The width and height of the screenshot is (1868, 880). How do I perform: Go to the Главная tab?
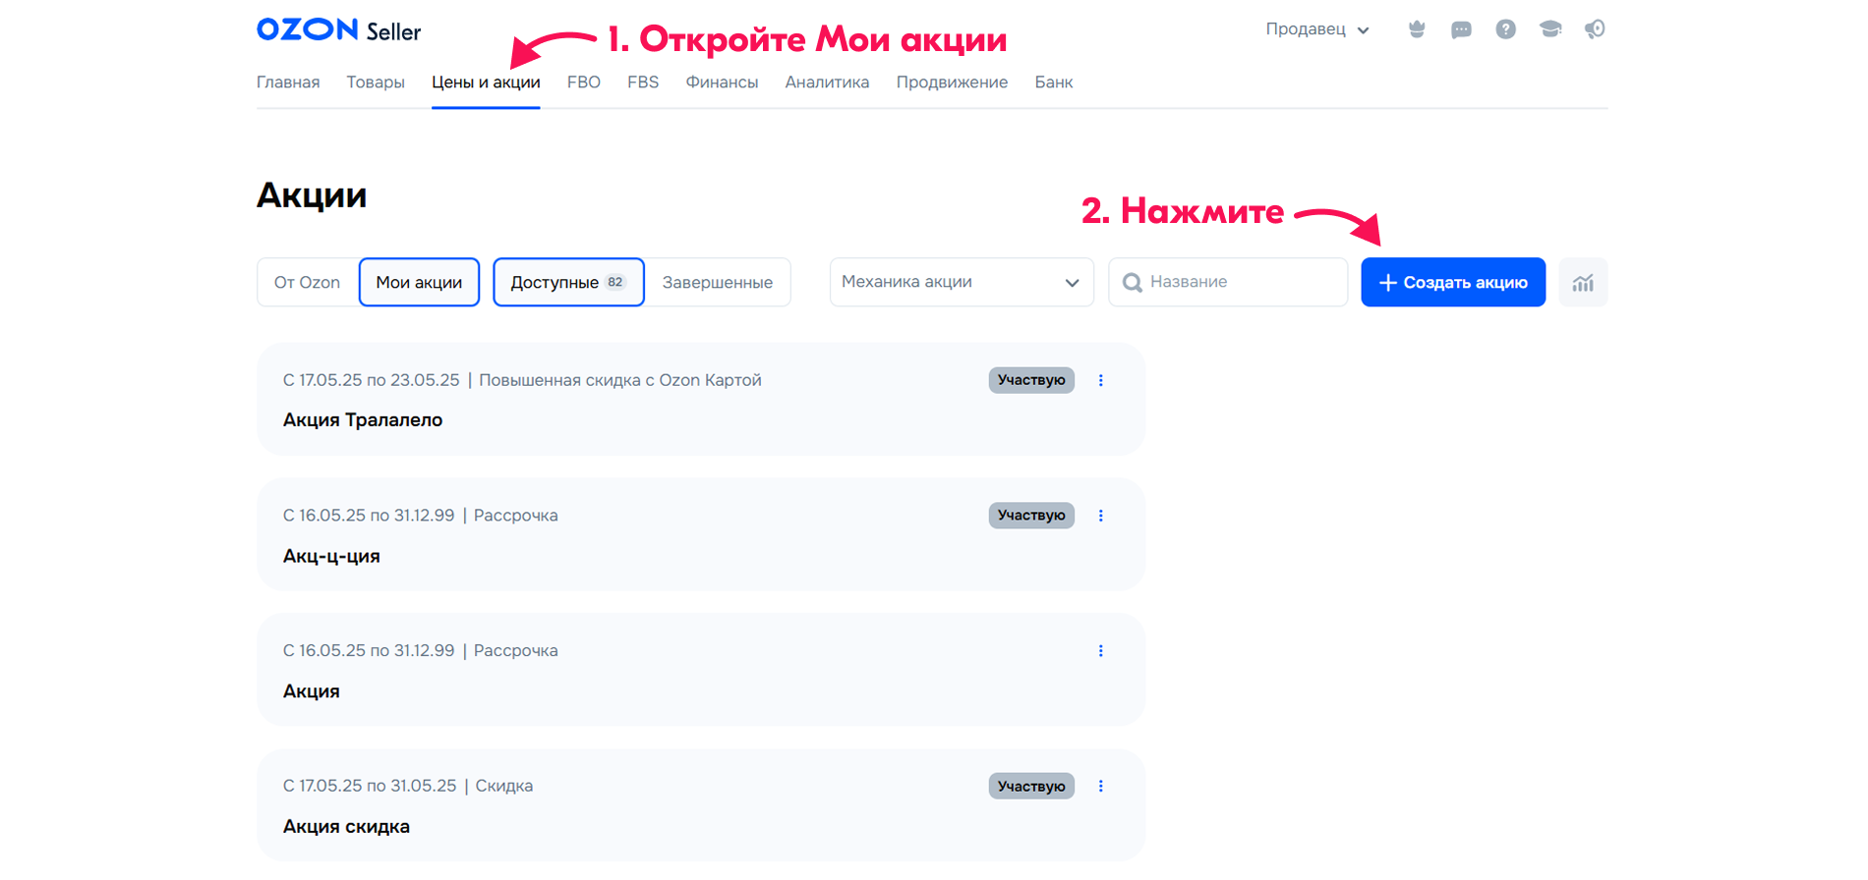[288, 82]
